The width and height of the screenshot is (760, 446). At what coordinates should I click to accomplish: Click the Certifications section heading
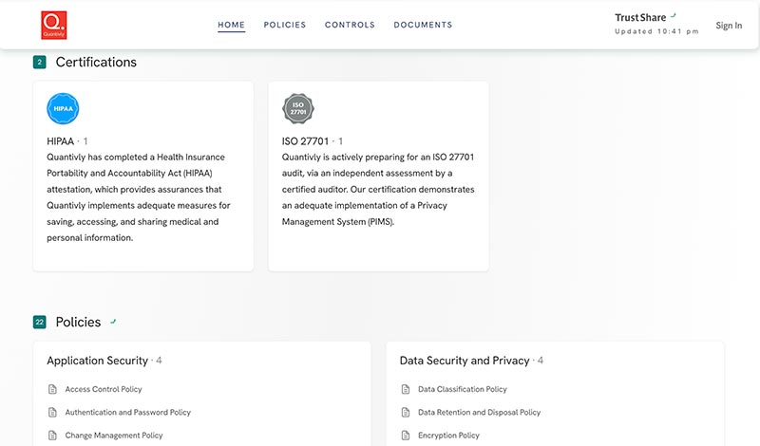pos(96,62)
